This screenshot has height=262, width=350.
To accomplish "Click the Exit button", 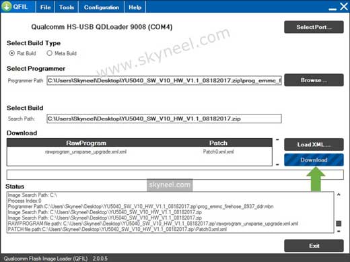I will pos(314,246).
